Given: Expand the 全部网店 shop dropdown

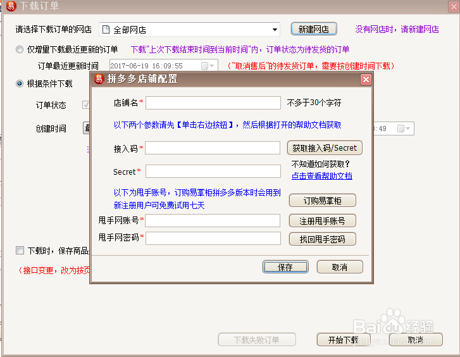Looking at the screenshot, I should click(275, 29).
